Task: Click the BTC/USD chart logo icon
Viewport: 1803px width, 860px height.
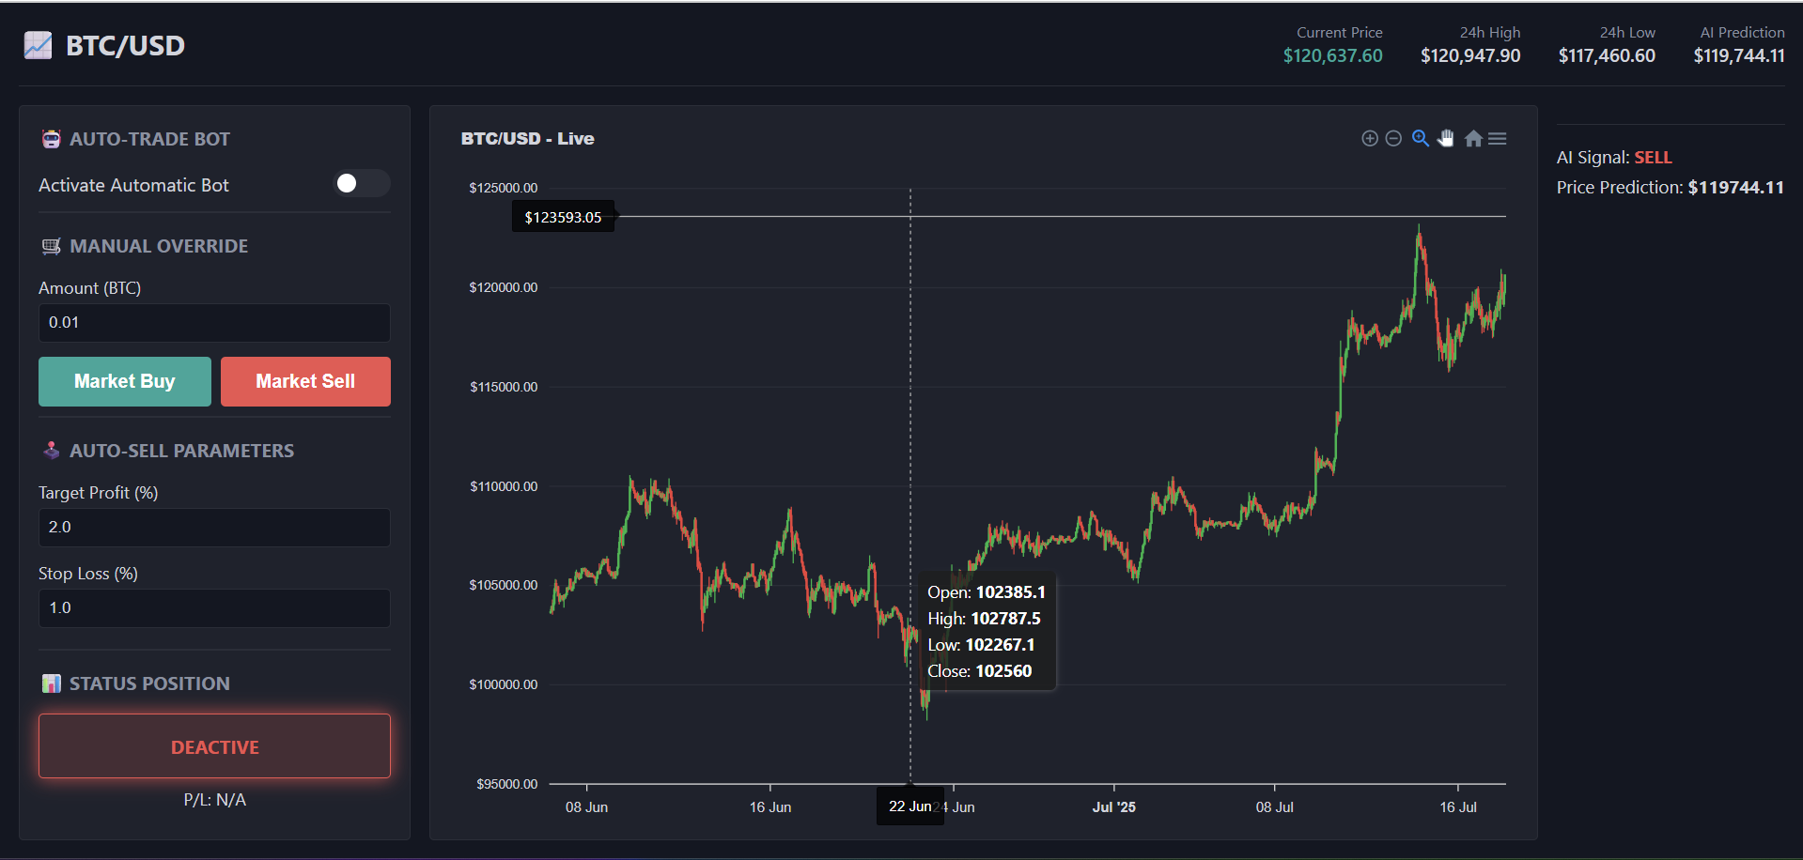Action: (38, 45)
